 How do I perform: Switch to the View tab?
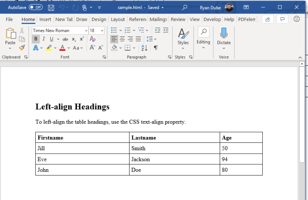[195, 19]
